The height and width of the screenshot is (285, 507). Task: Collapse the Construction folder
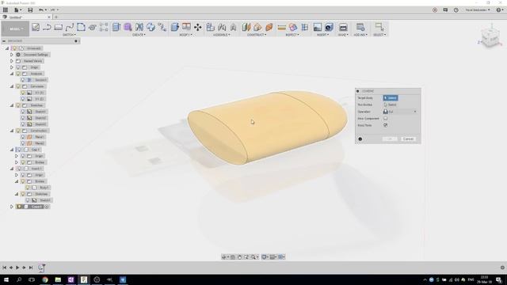tap(12, 131)
